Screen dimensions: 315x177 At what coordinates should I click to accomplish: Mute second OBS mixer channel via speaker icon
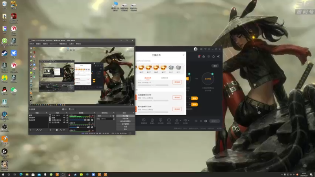[x=89, y=127]
